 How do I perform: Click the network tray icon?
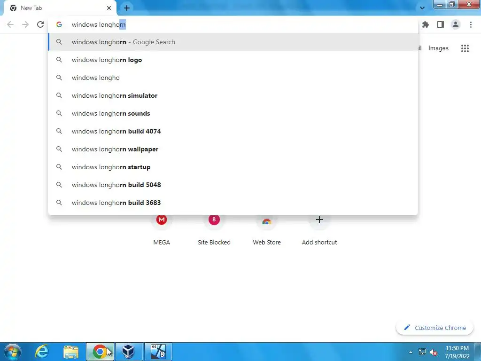pos(422,352)
